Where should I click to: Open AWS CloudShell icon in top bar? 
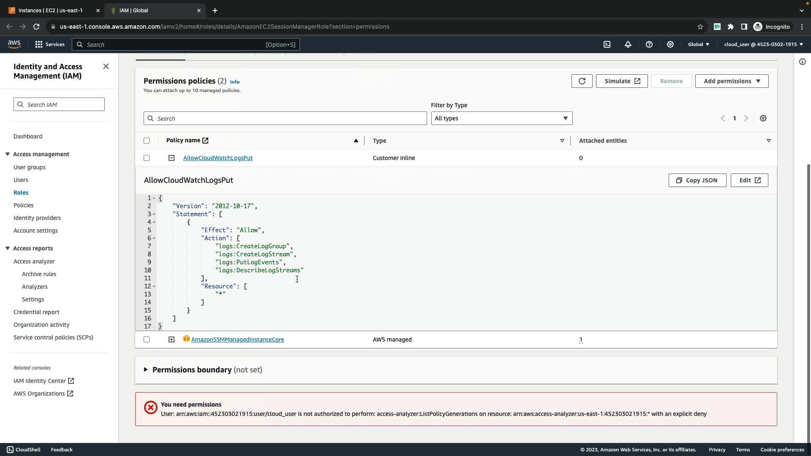pyautogui.click(x=607, y=44)
